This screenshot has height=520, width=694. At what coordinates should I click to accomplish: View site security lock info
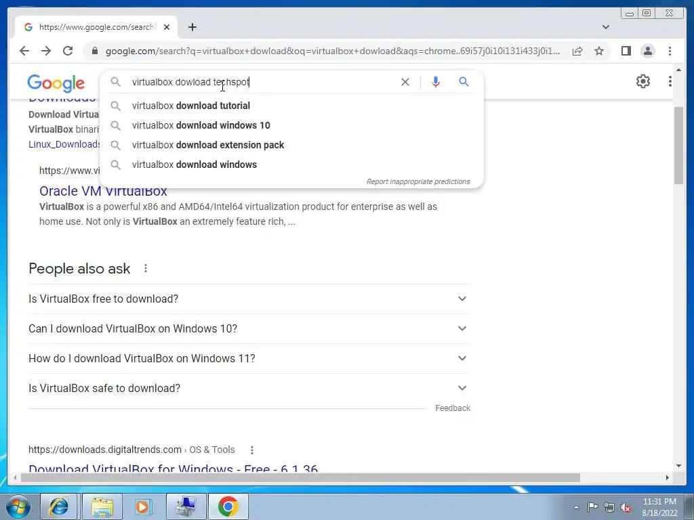point(95,51)
